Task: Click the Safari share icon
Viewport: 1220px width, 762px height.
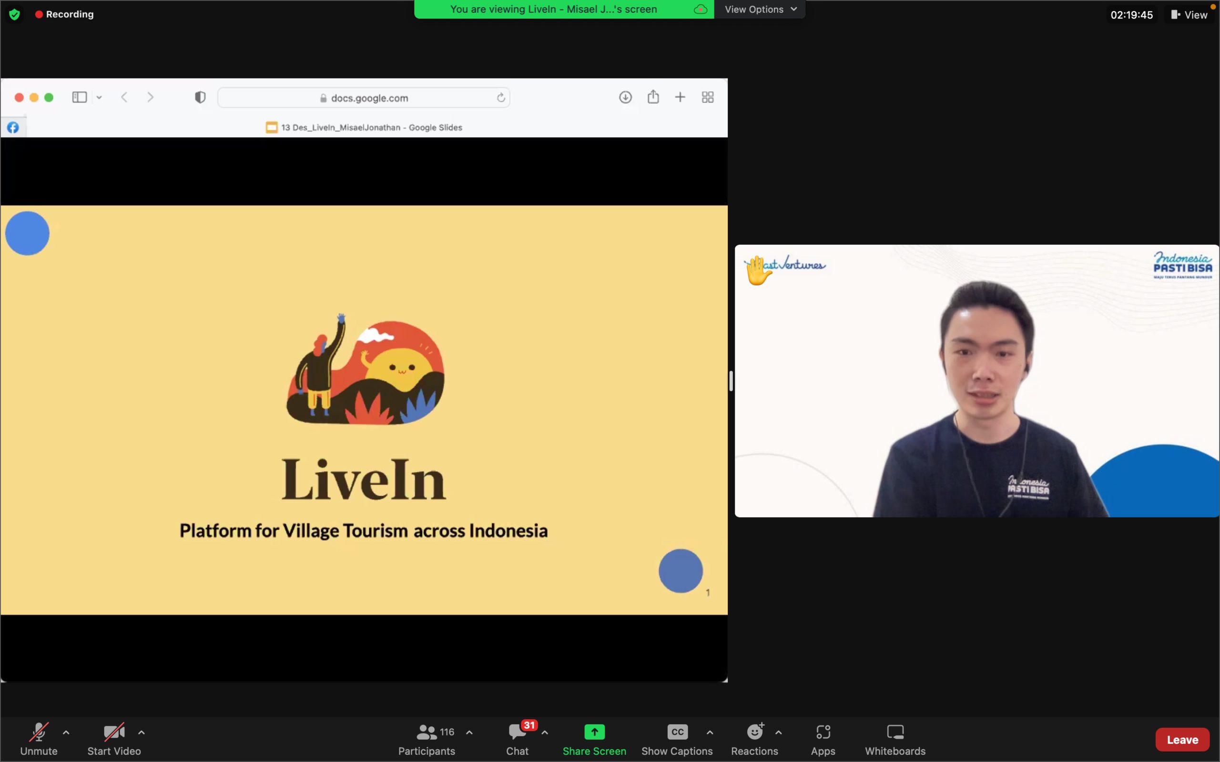Action: tap(653, 97)
